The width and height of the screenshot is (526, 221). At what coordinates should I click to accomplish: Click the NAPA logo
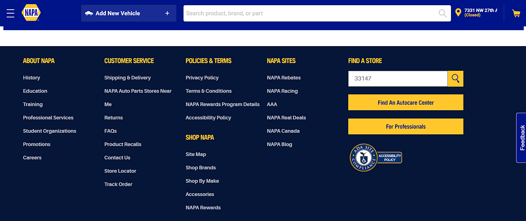(x=31, y=13)
